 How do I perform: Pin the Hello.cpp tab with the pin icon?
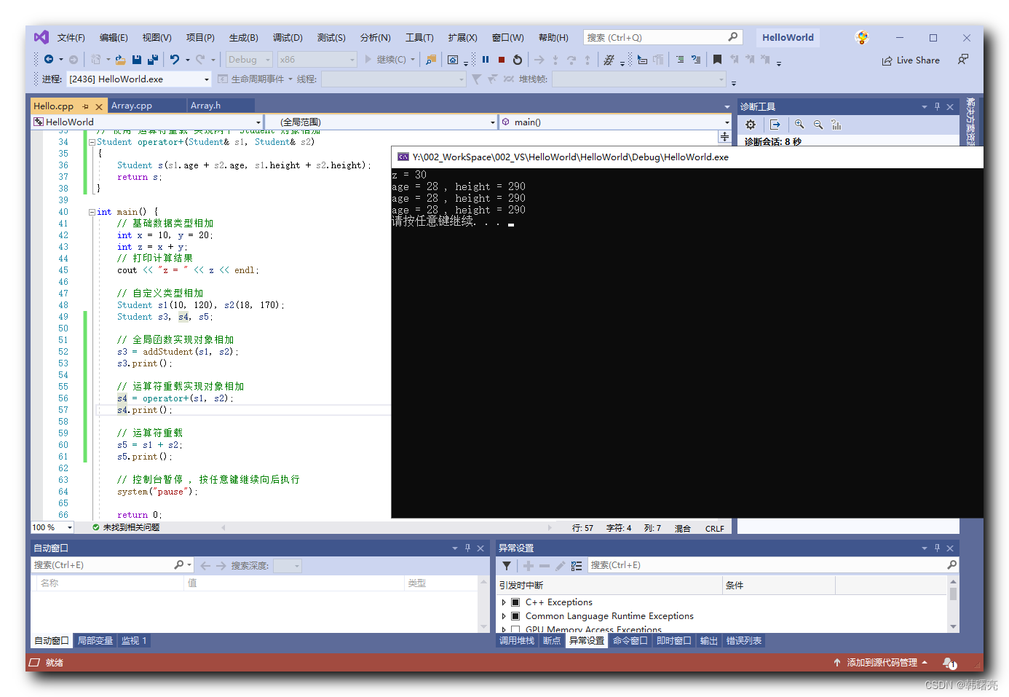pos(85,106)
